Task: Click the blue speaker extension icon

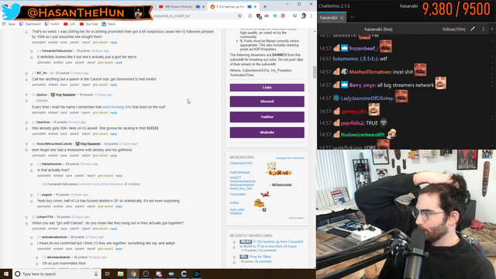Action: point(274,15)
